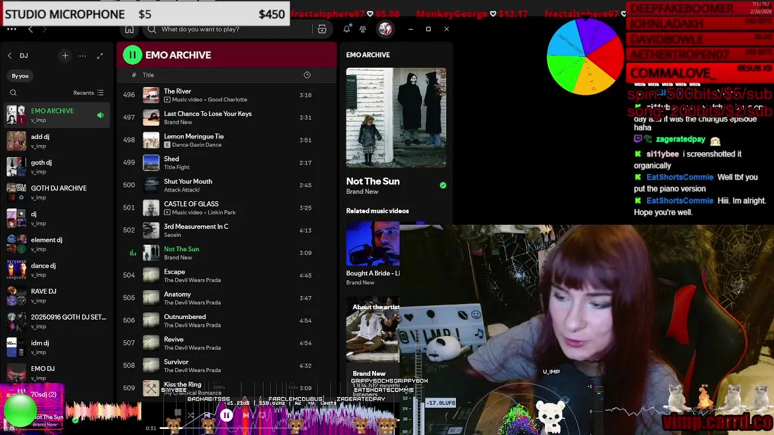Toggle liked check for Not The Sun

pyautogui.click(x=443, y=185)
